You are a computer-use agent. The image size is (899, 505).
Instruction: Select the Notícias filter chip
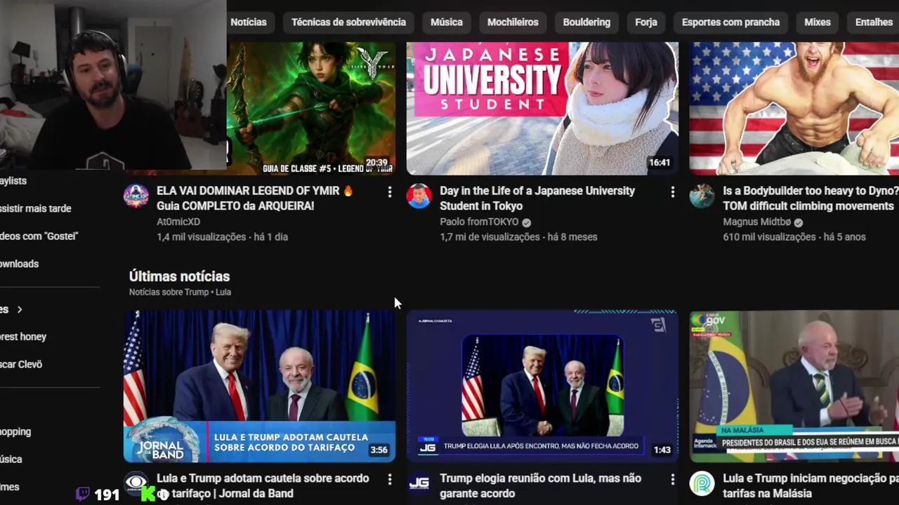click(x=249, y=22)
